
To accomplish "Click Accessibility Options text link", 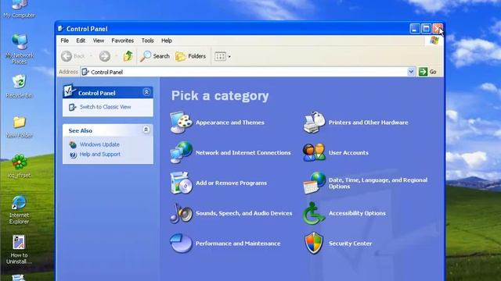I will tap(357, 213).
